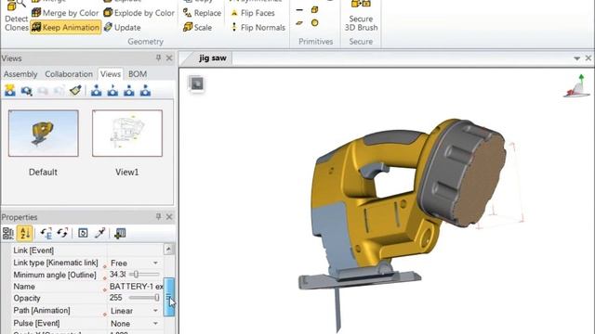Choose Explode by Color
This screenshot has height=334, width=595.
coord(139,13)
